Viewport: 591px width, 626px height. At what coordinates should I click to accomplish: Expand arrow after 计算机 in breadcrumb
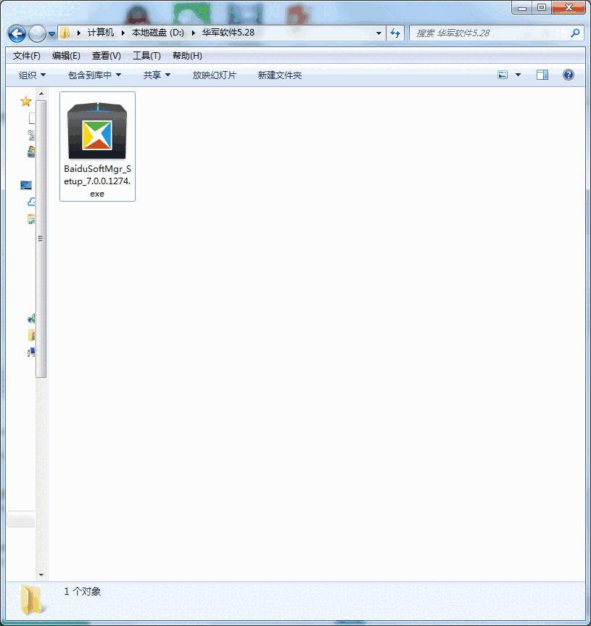click(123, 33)
